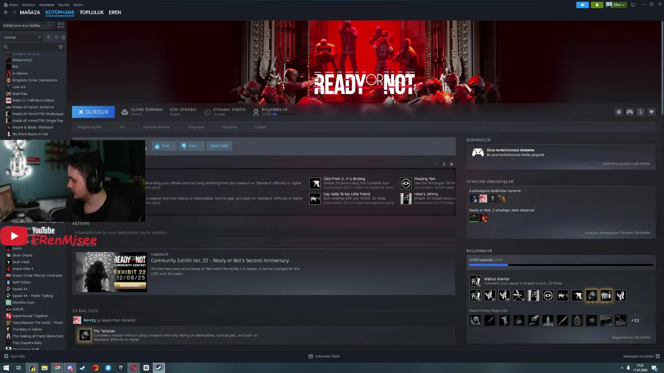Open notifications bell in title bar
Screen dimensions: 664x373
coord(597,5)
